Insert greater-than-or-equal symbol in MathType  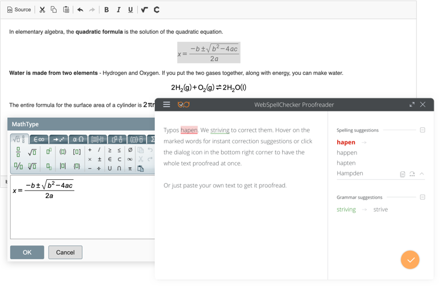click(x=110, y=150)
